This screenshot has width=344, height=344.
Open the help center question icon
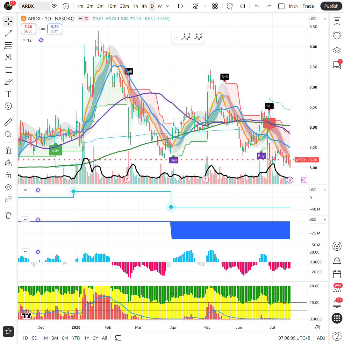pyautogui.click(x=337, y=336)
